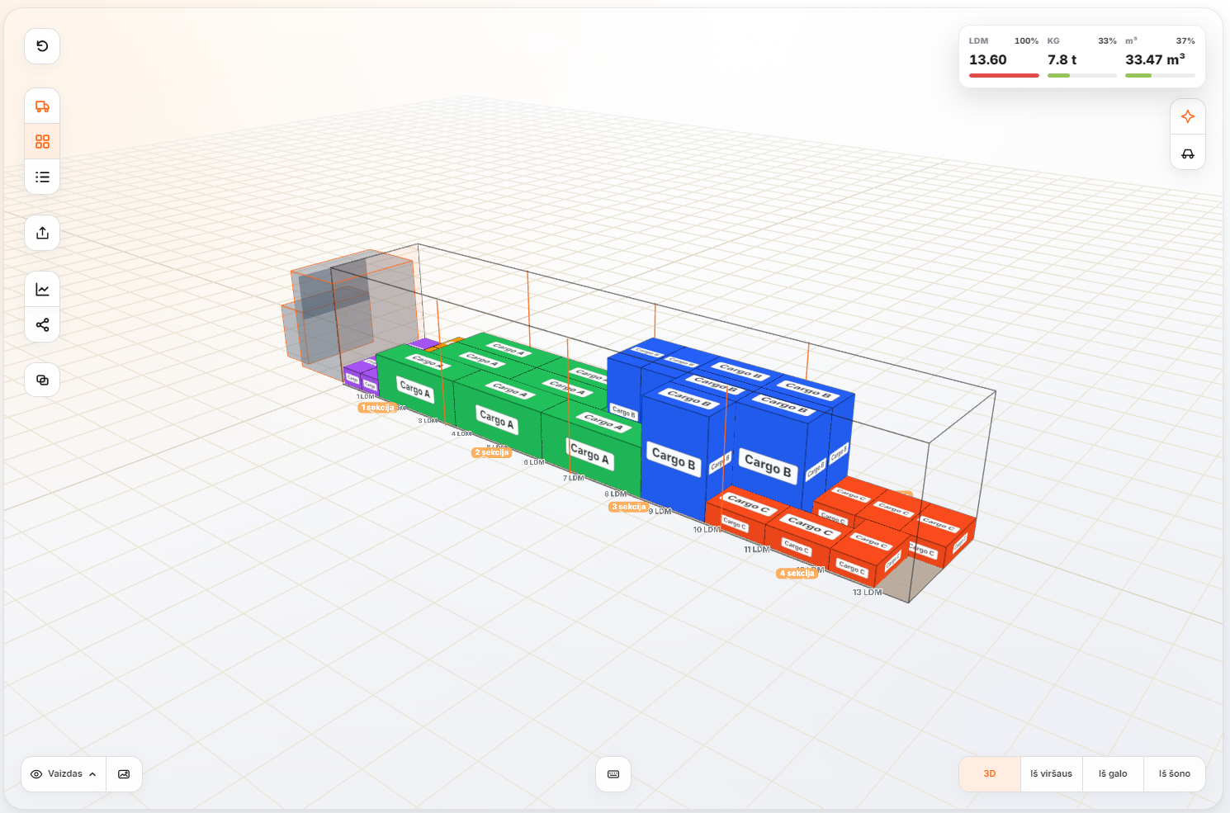The image size is (1230, 813).
Task: Click the 33% KG percentage
Action: pos(1108,40)
